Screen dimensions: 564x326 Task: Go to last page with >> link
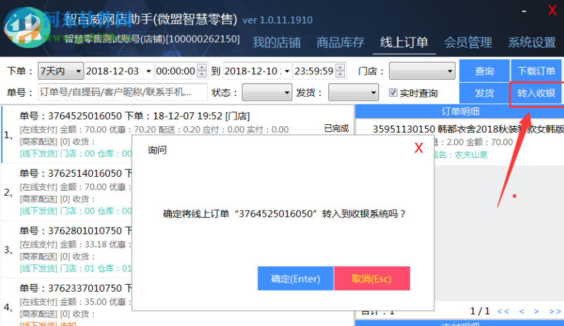coord(555,312)
